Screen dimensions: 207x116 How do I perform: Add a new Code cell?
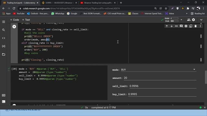pos(15,20)
